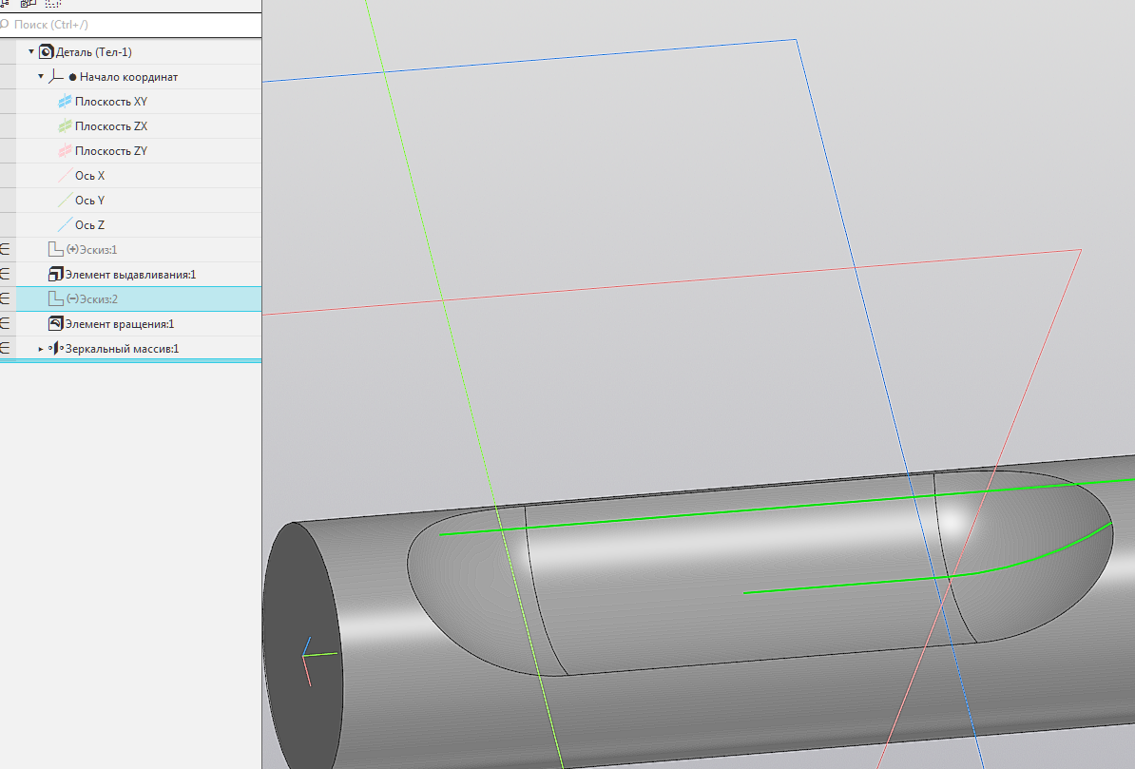The image size is (1135, 769).
Task: Click the Деталь part icon in tree
Action: click(x=47, y=52)
